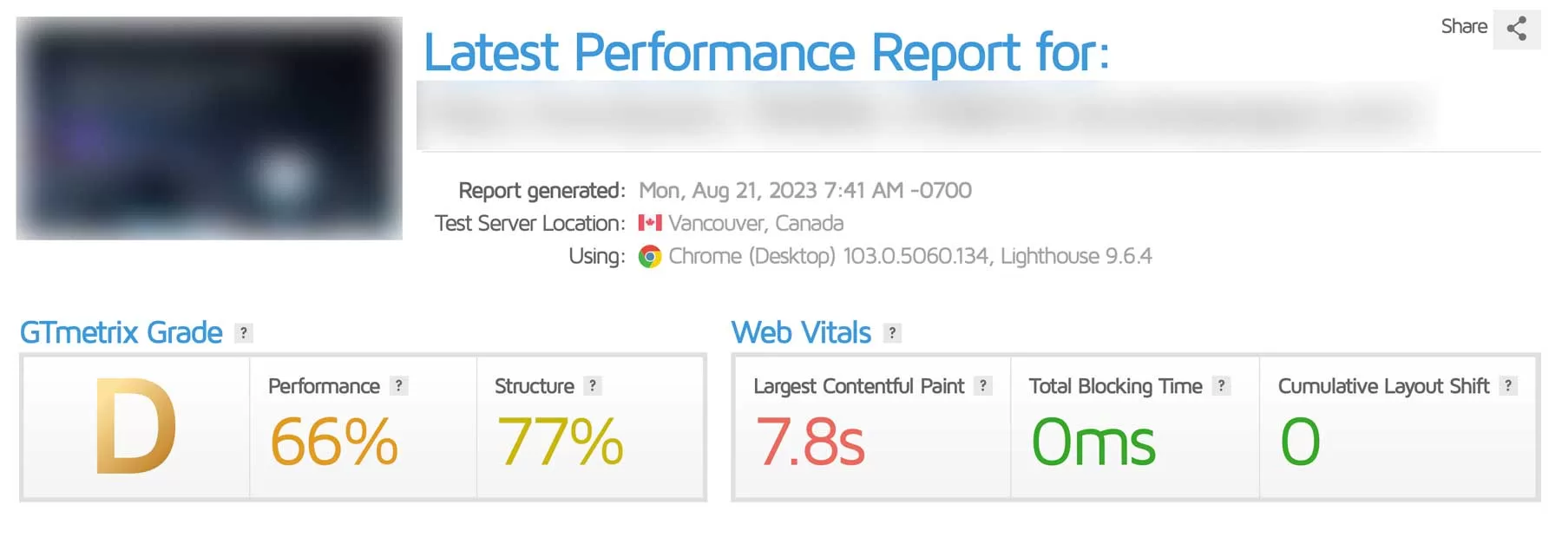Screen dimensions: 1562x544
Task: Click the 66% Performance score
Action: tap(334, 442)
